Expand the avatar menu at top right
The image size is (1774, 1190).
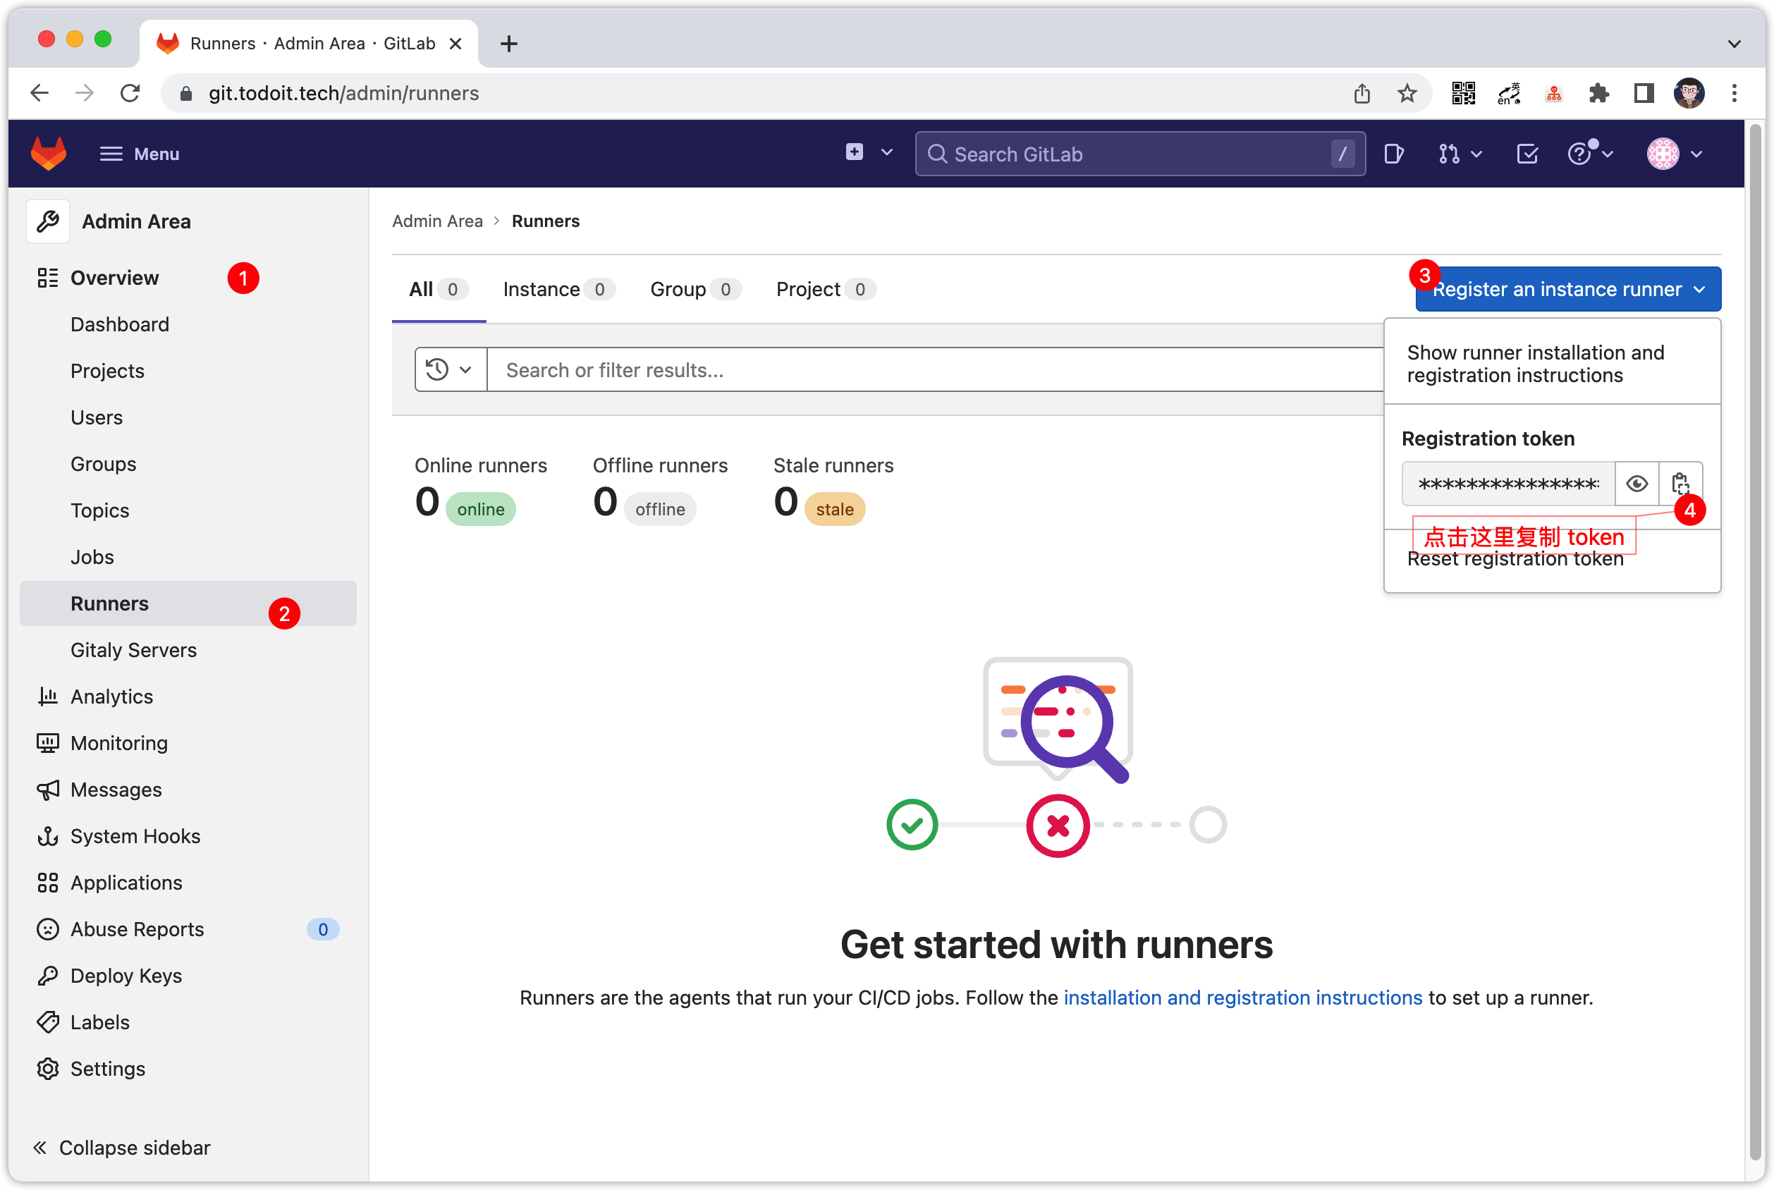1673,153
